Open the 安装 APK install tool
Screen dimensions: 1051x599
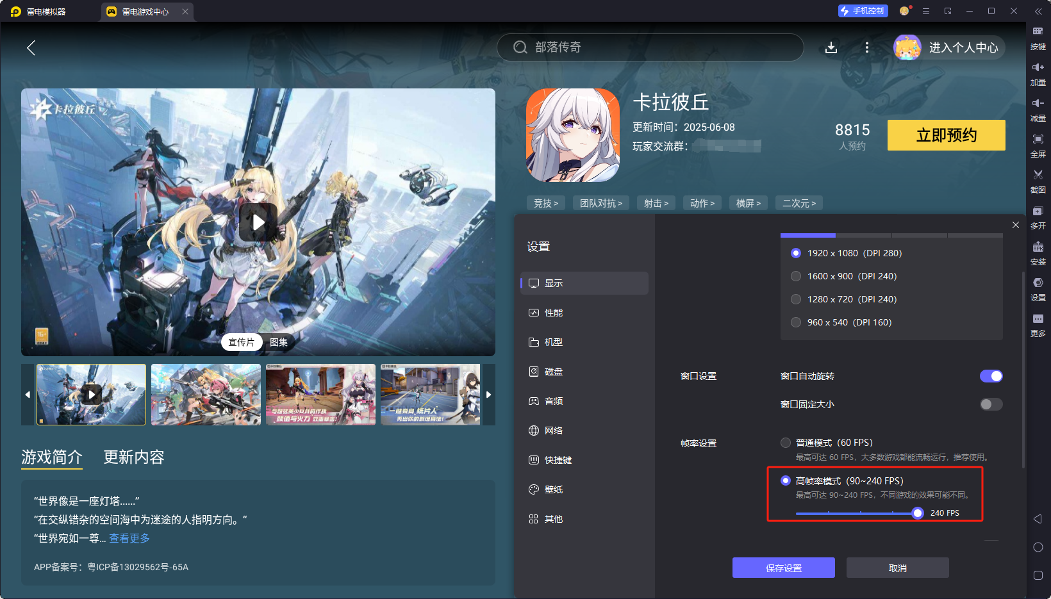(x=1038, y=253)
